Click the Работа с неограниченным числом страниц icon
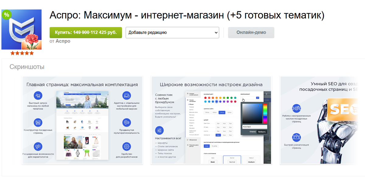The width and height of the screenshot is (365, 182). click(x=296, y=108)
